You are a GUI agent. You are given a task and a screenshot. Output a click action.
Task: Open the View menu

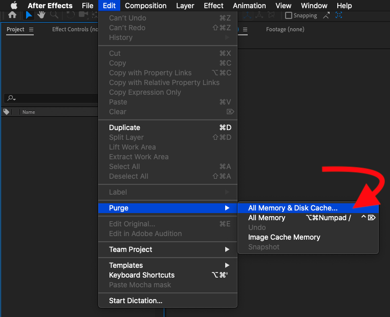284,6
